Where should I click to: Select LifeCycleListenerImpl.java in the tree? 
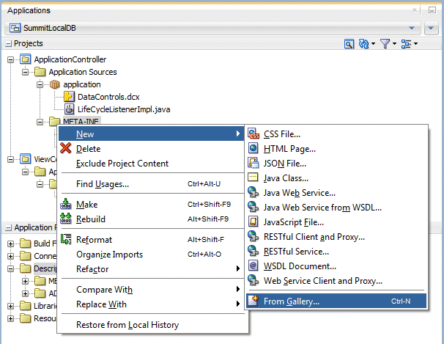pyautogui.click(x=124, y=109)
